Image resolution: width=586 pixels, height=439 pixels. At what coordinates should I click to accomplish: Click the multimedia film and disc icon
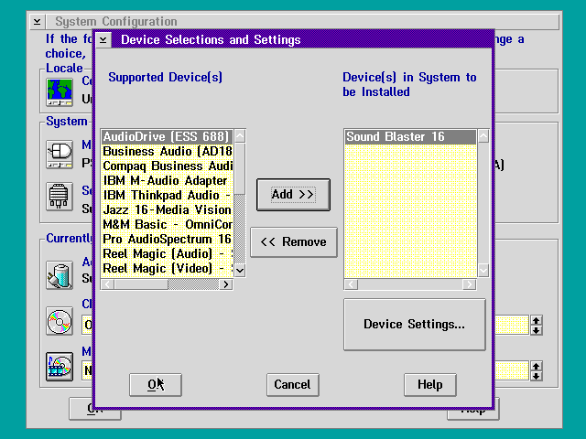coord(60,367)
